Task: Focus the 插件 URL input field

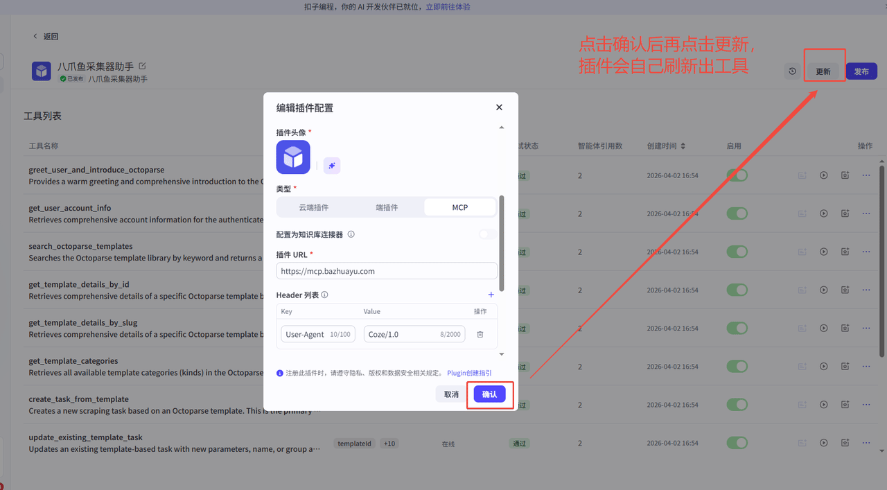Action: [387, 271]
